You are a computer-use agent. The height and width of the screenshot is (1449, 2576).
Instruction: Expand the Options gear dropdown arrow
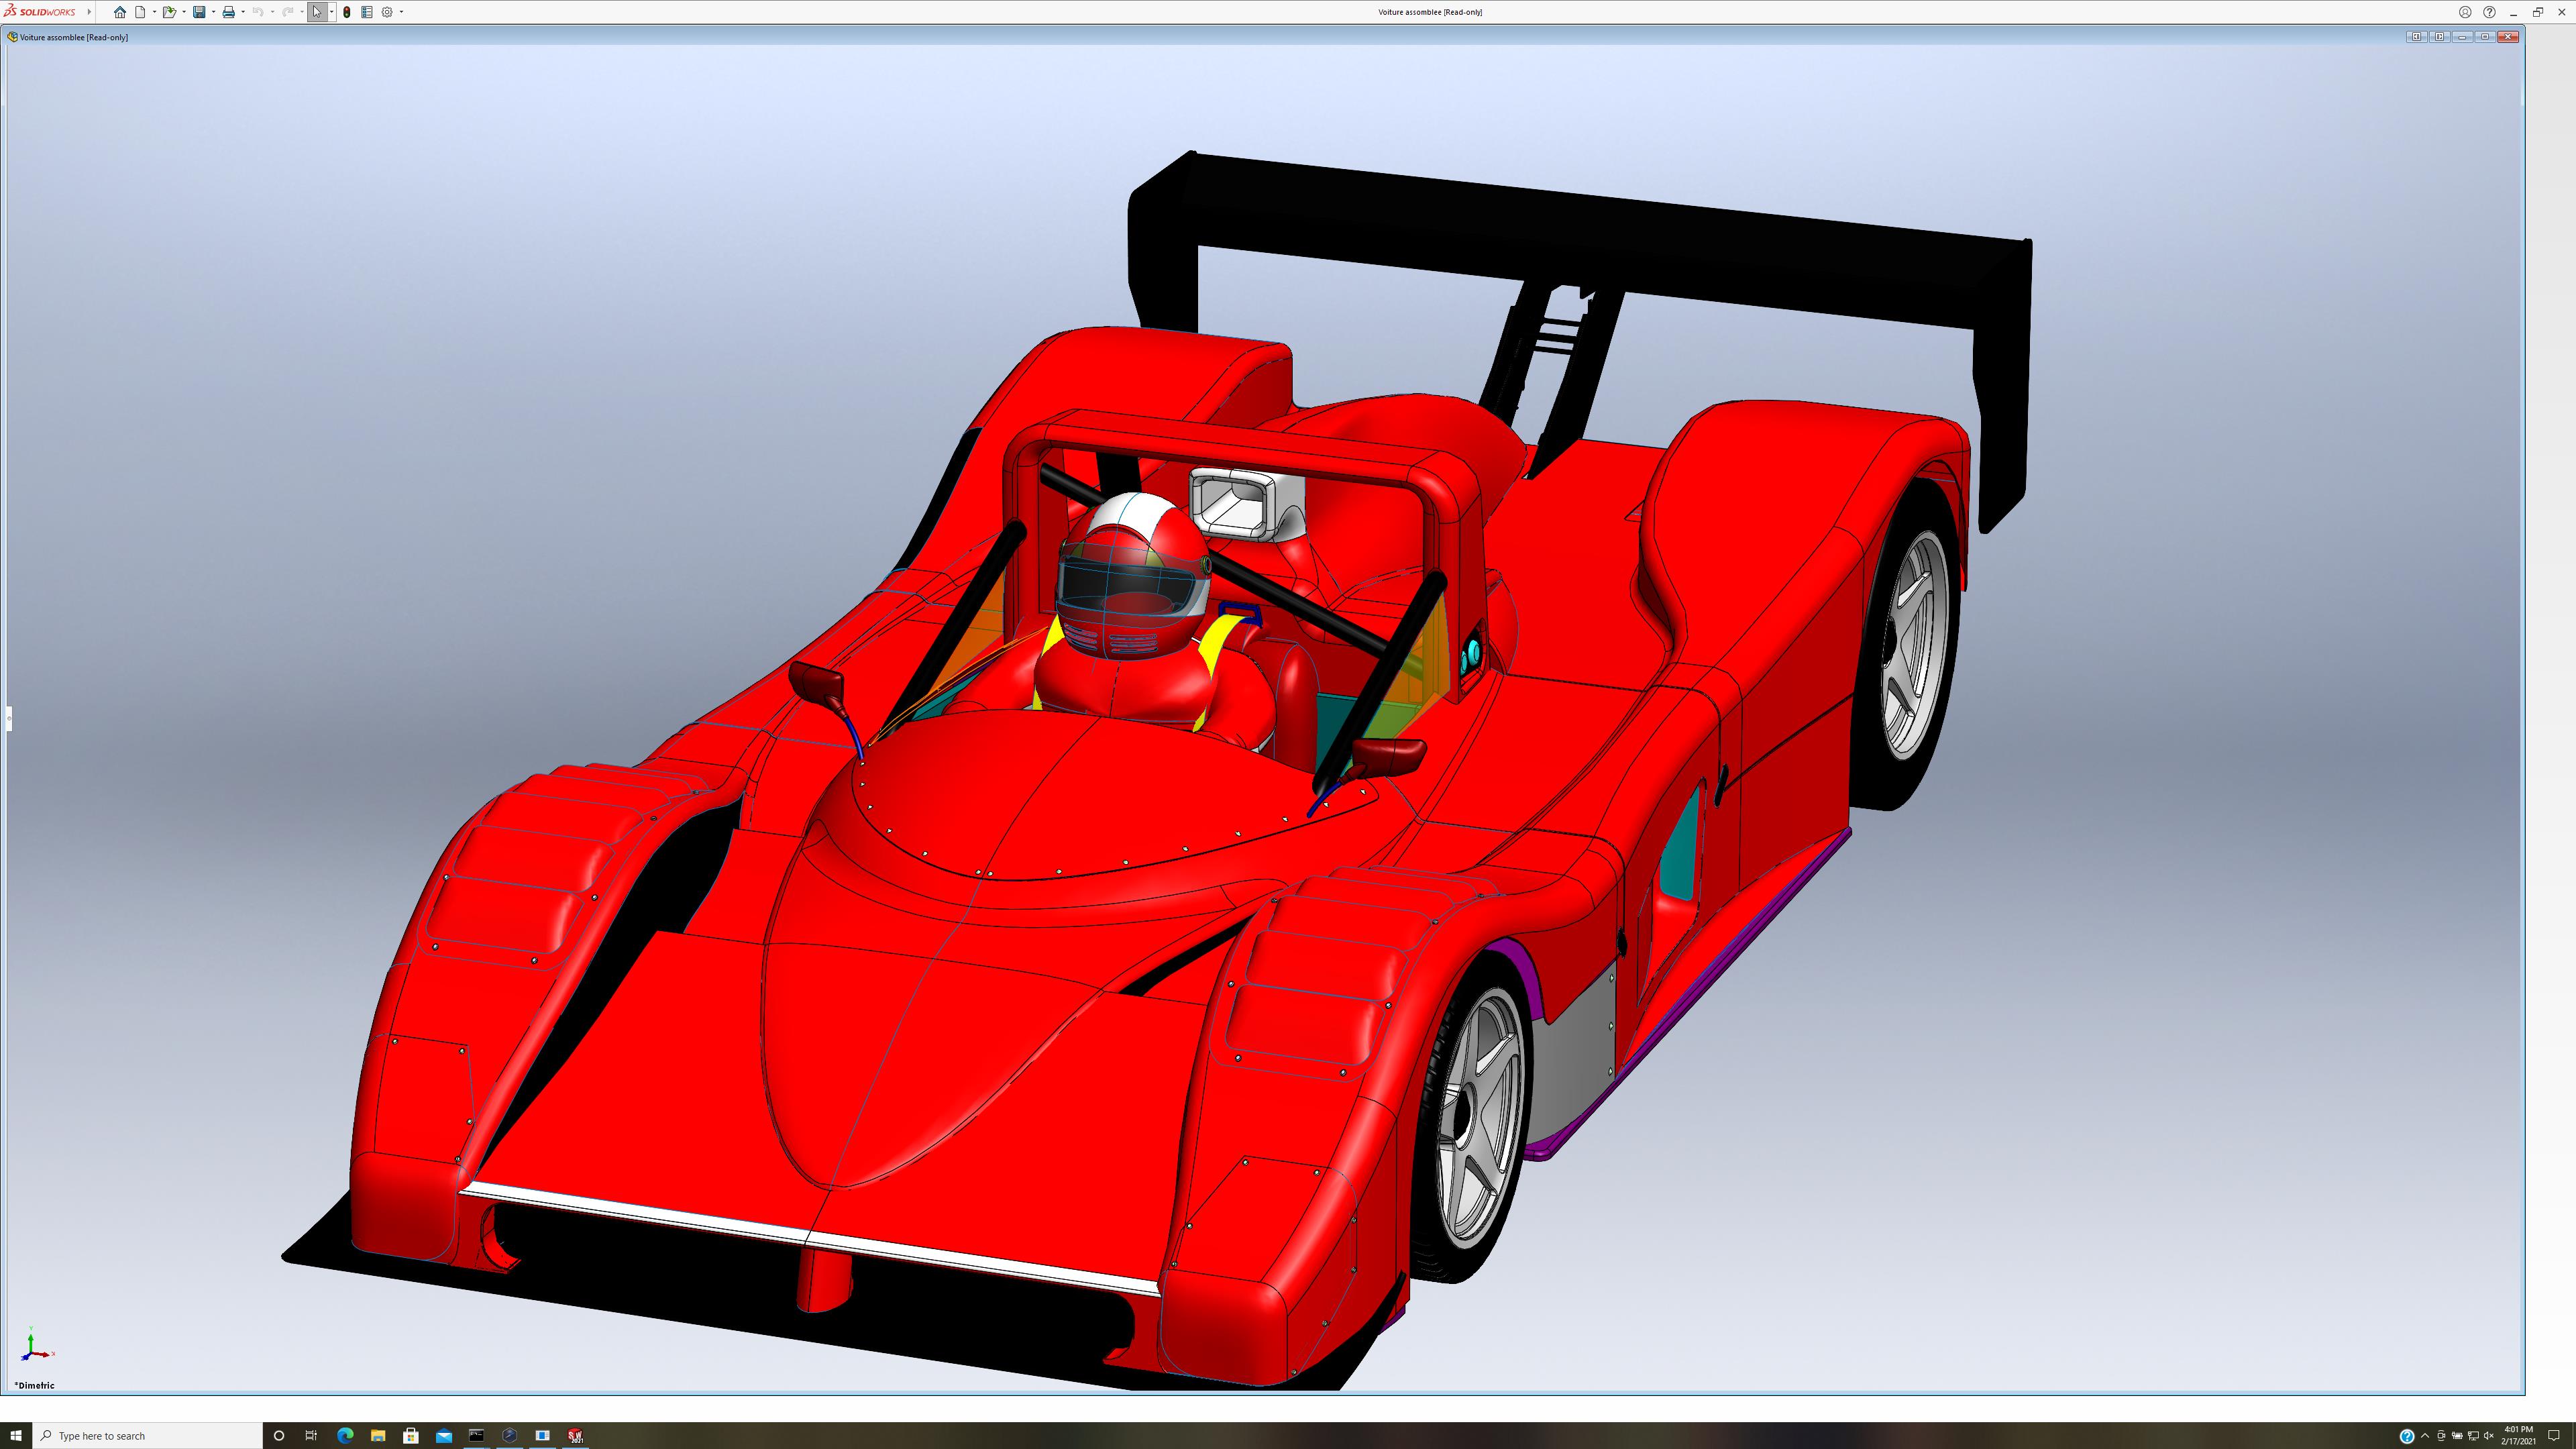pos(401,12)
